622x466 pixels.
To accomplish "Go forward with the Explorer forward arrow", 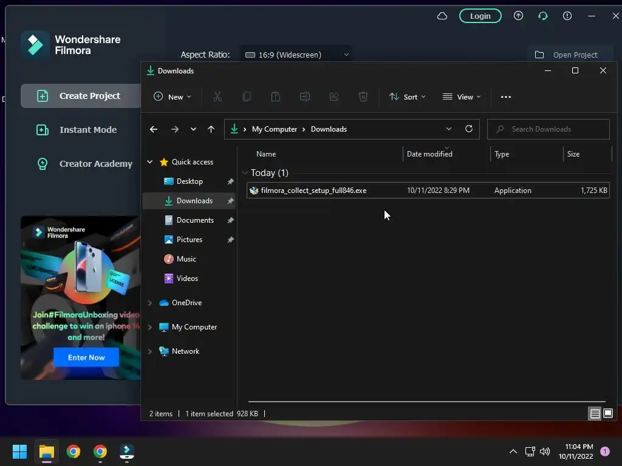I will (174, 129).
